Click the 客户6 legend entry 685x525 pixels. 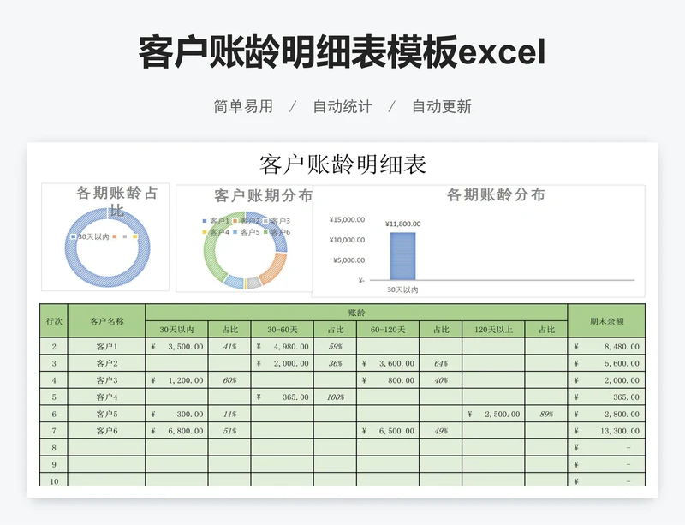point(277,232)
